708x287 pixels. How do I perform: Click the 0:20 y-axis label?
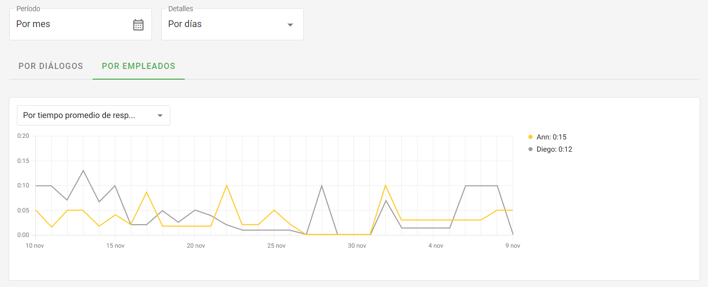point(23,136)
